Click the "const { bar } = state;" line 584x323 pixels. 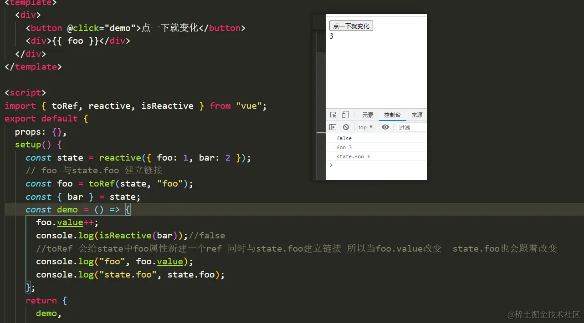click(83, 197)
